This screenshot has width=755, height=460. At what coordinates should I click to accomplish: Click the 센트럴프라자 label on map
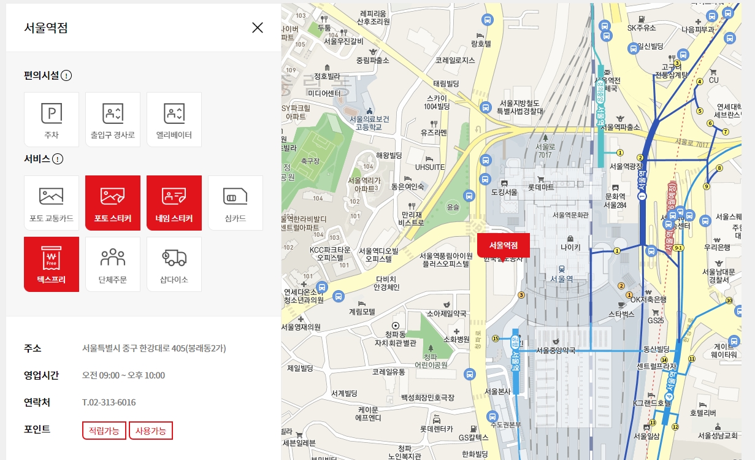pyautogui.click(x=656, y=366)
